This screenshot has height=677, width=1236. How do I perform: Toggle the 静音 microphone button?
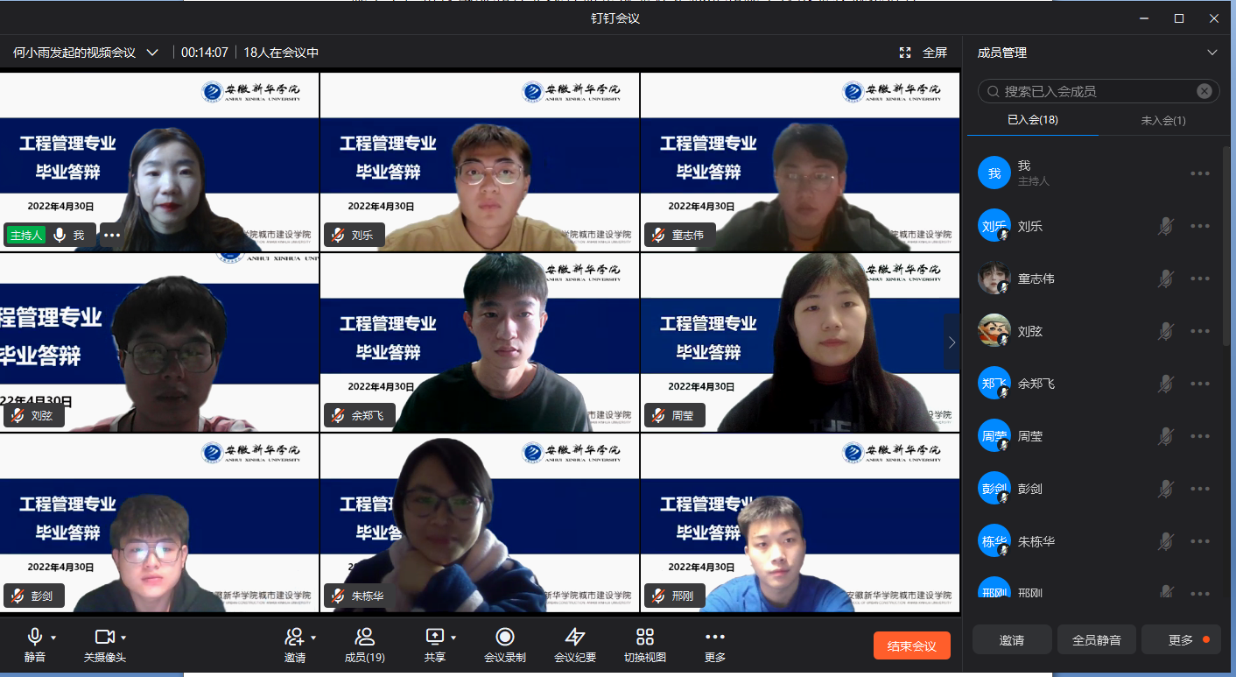[x=34, y=637]
